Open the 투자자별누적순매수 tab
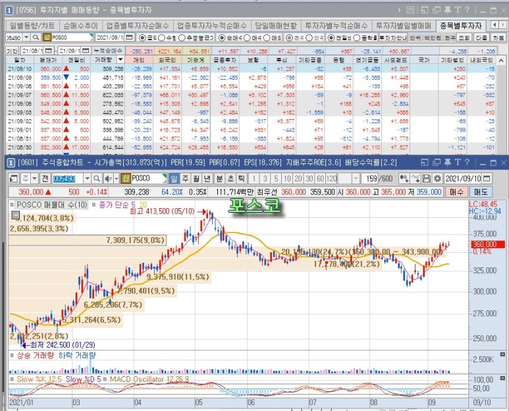This screenshot has height=411, width=509. (x=336, y=25)
